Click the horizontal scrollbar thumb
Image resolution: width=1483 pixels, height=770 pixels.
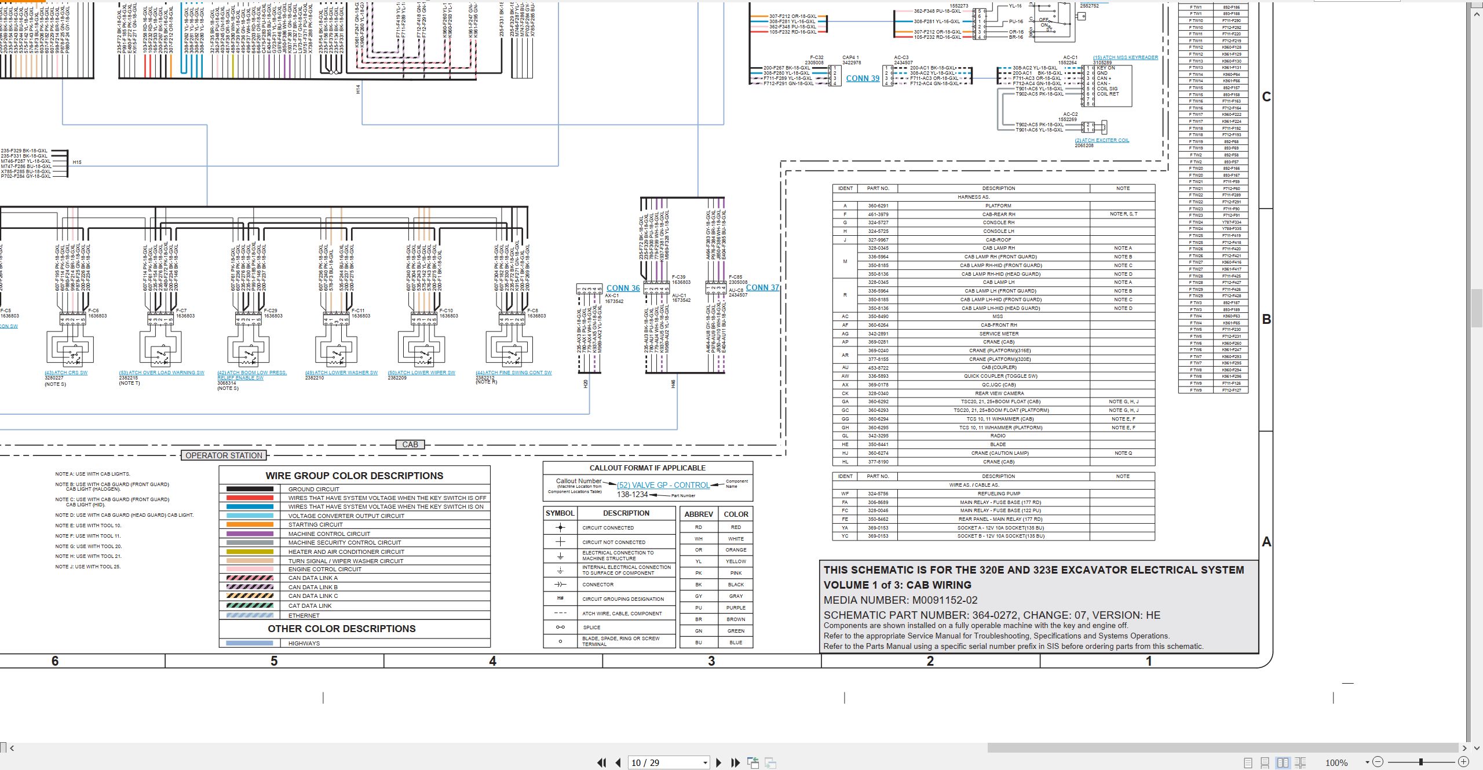coord(1222,748)
